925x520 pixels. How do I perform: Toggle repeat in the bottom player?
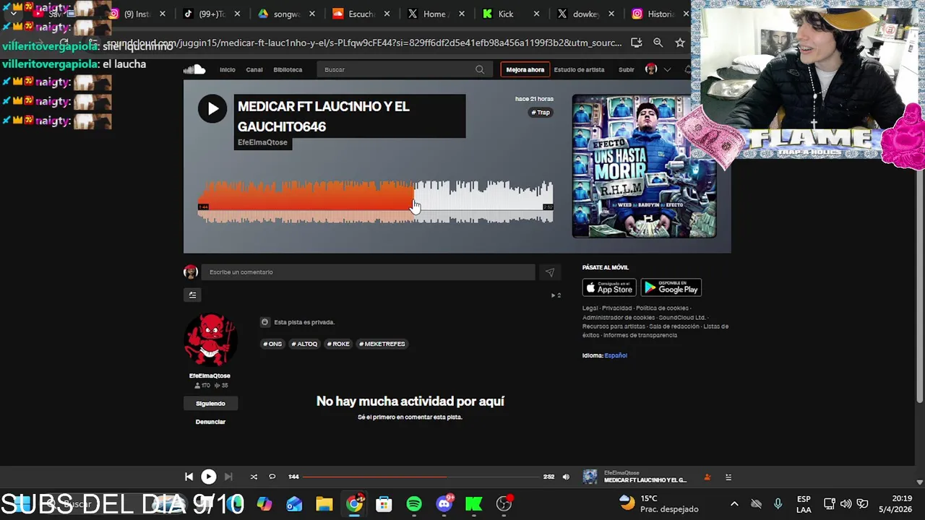point(272,477)
